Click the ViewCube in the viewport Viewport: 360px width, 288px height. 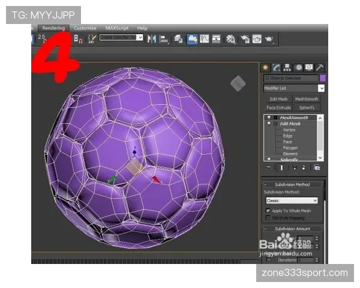tap(238, 83)
